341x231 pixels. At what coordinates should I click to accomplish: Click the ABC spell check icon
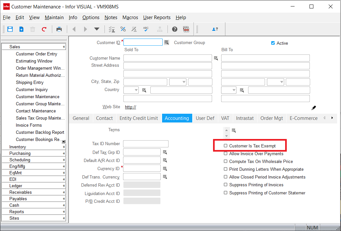pos(146,29)
